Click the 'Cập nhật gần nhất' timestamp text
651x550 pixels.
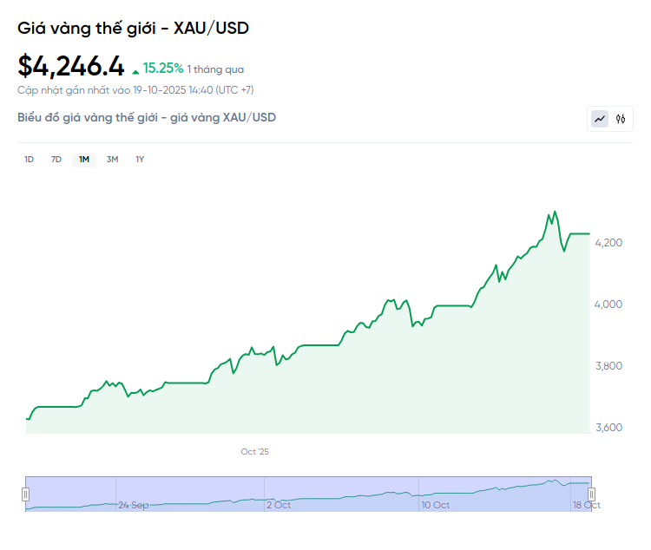[x=135, y=89]
